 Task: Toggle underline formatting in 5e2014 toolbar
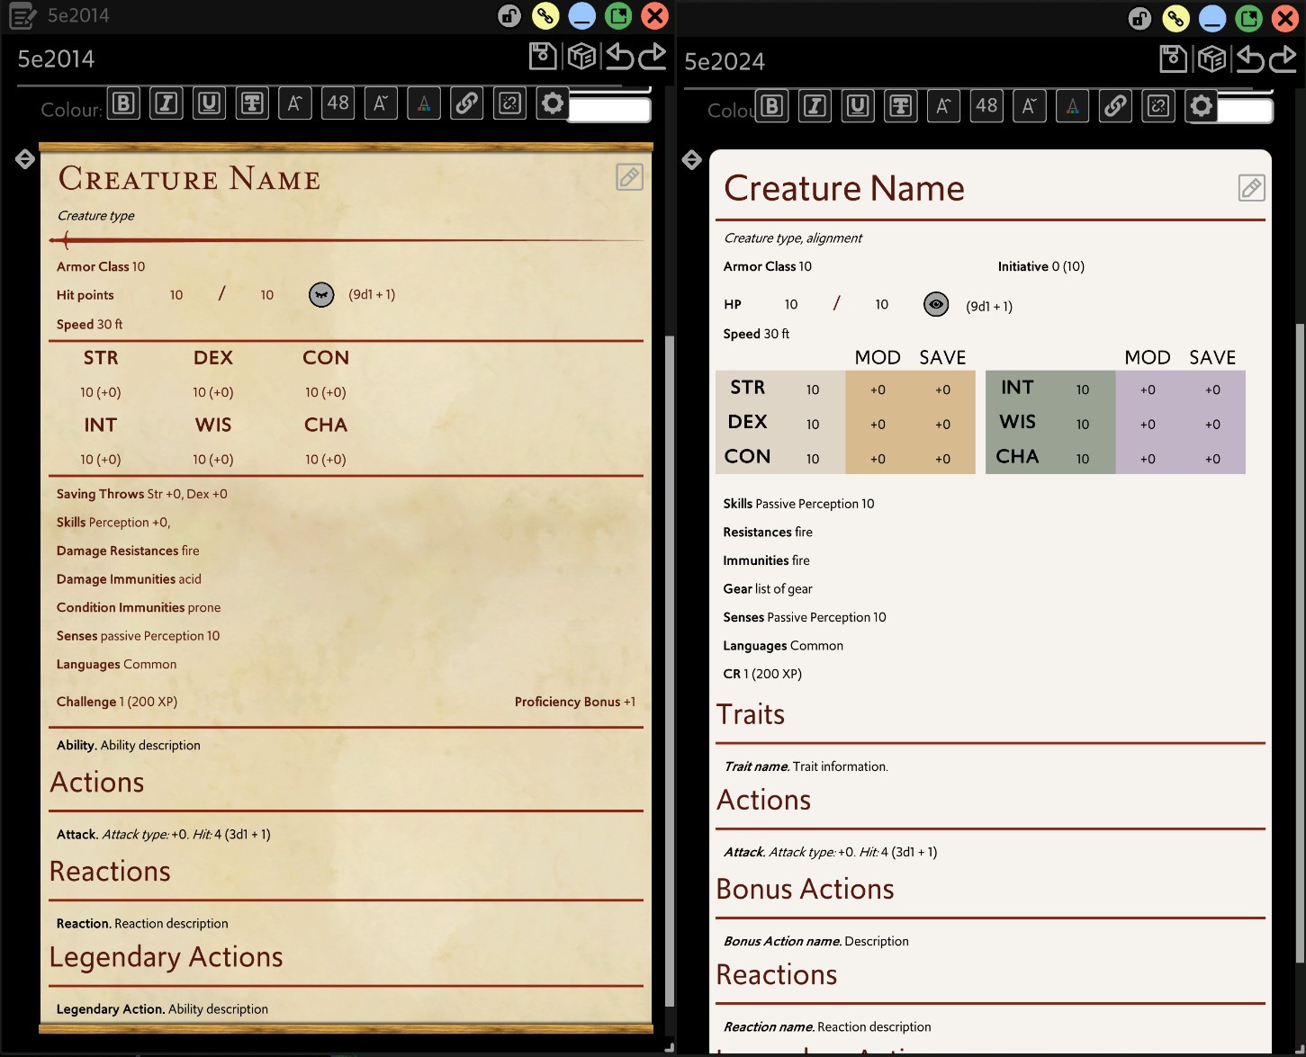209,103
